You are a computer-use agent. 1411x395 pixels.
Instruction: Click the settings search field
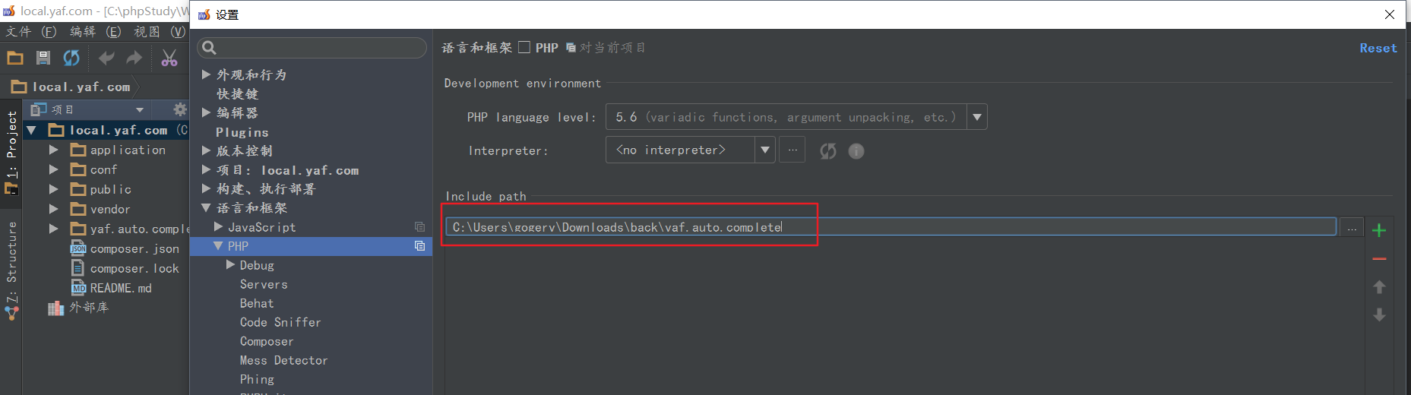[312, 48]
